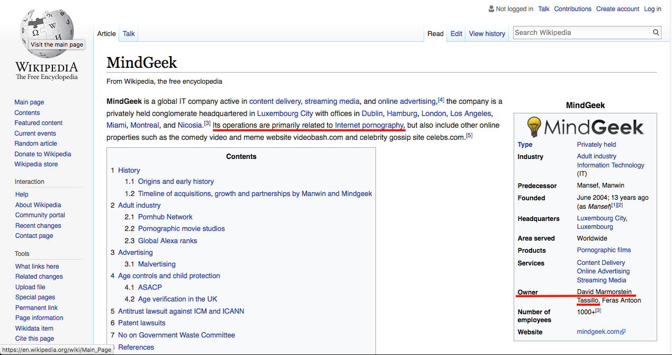Viewport: 672px width, 355px height.
Task: Click external link icon next to mindgeek.com
Action: pyautogui.click(x=623, y=332)
